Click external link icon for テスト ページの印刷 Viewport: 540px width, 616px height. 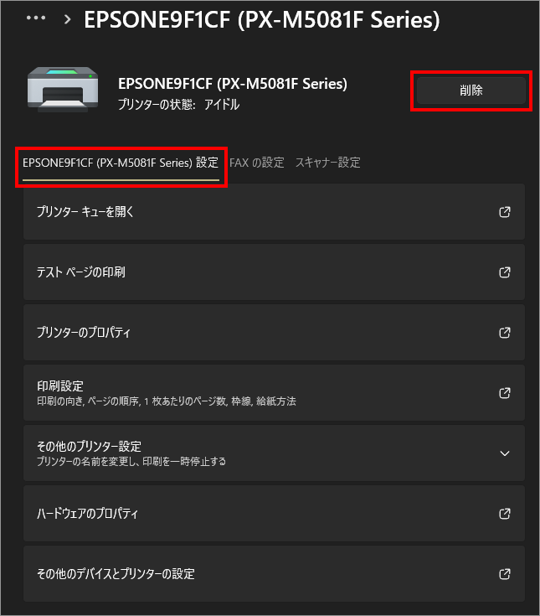pyautogui.click(x=505, y=272)
